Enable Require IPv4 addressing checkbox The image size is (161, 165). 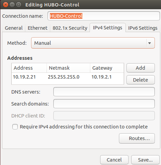(x=15, y=127)
